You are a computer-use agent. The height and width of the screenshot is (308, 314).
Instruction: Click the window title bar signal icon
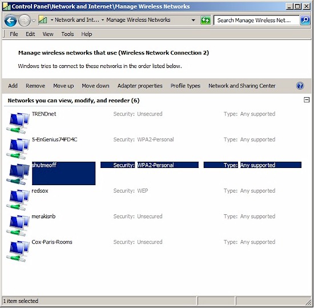click(x=7, y=7)
